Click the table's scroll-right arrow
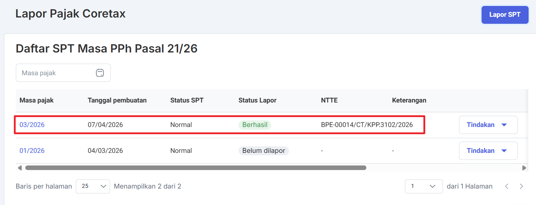Screen dimensions: 536x205 (524, 168)
